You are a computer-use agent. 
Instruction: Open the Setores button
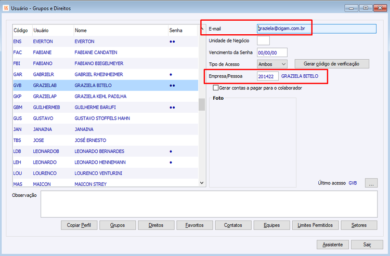click(x=359, y=225)
